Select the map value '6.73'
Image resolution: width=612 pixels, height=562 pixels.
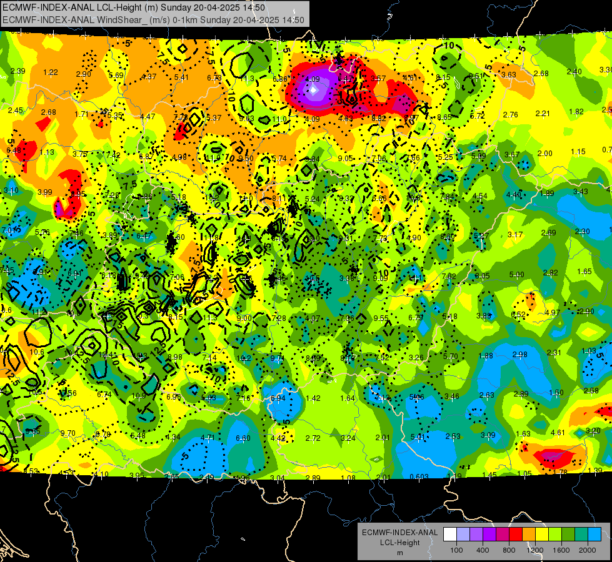pyautogui.click(x=214, y=78)
